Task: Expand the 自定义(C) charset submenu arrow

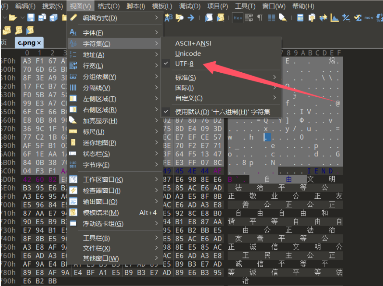Action: pyautogui.click(x=274, y=98)
